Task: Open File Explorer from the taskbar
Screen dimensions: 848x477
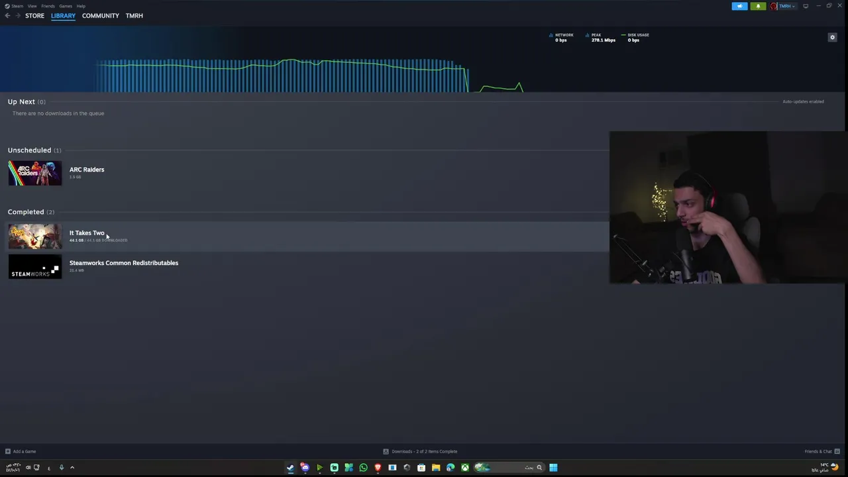Action: 436,468
